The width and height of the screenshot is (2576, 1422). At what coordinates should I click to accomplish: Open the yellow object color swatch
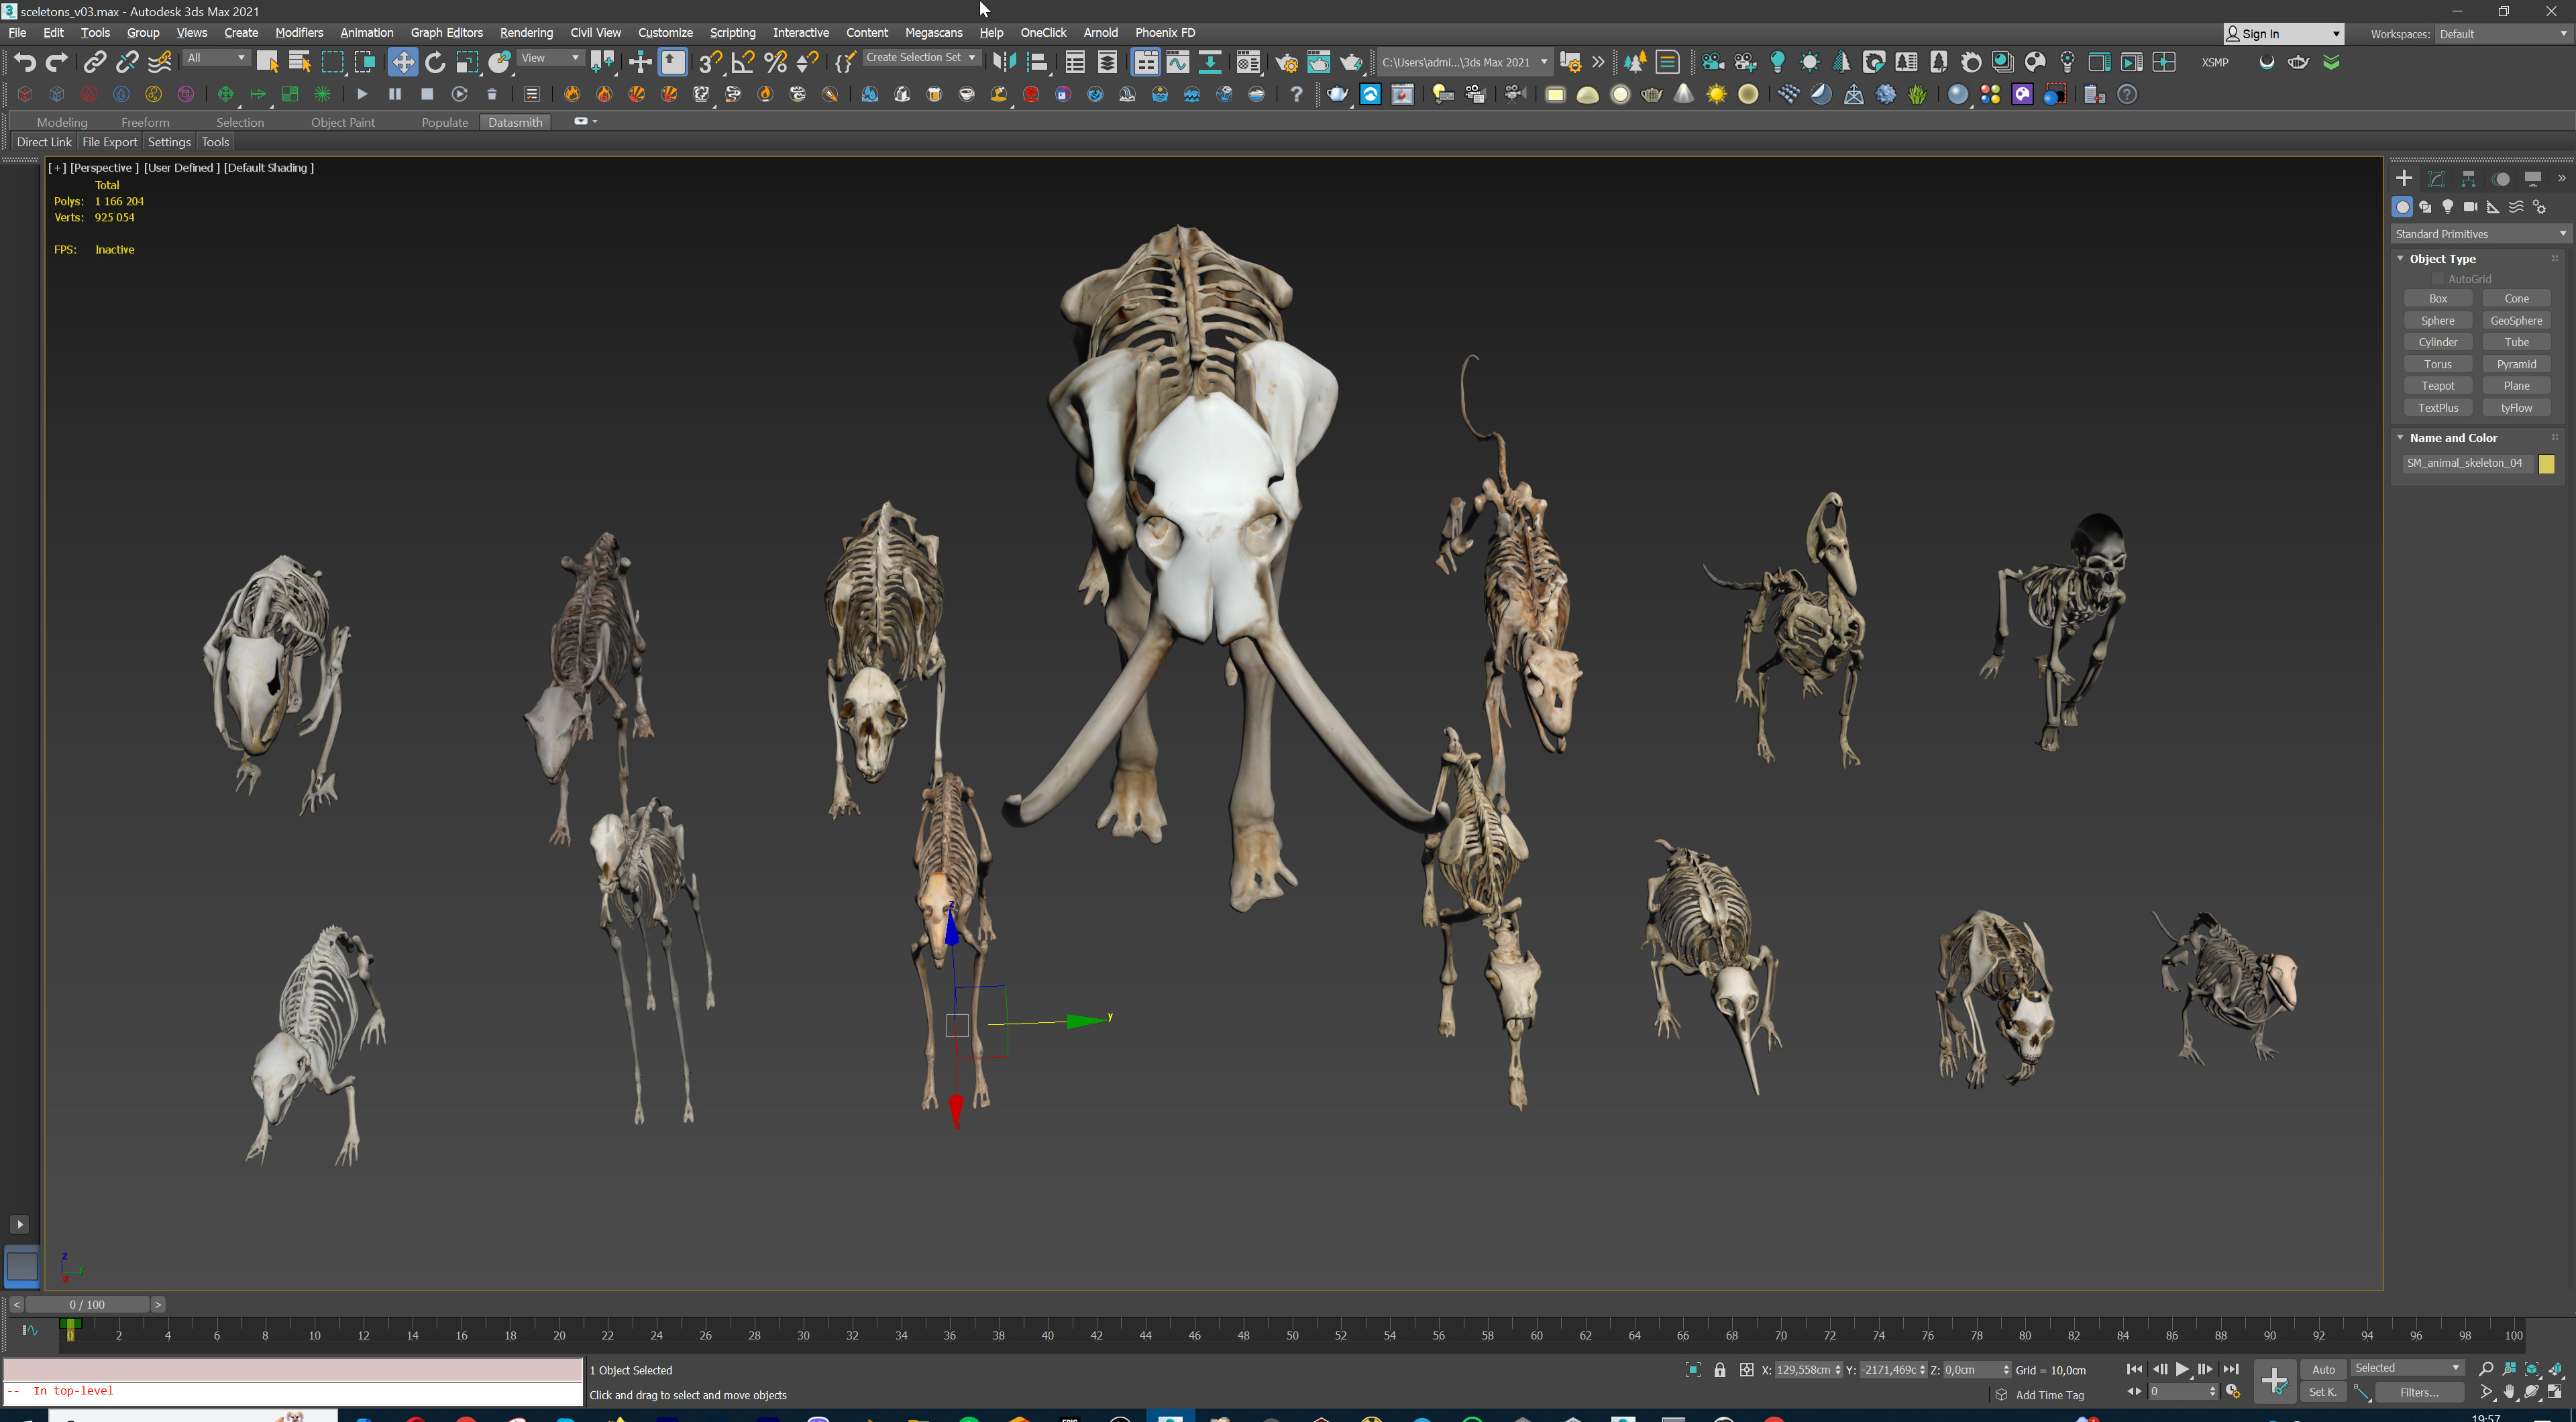[2546, 463]
